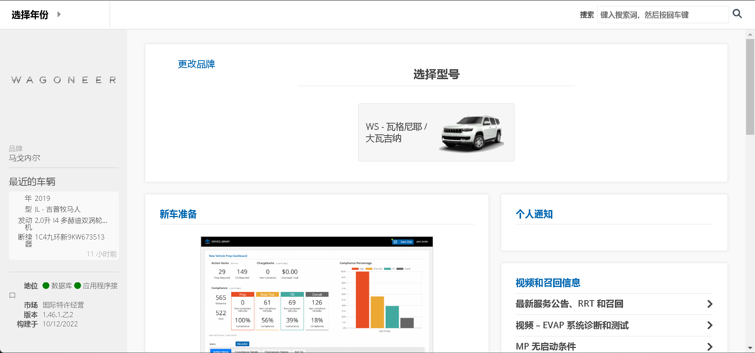Click the 更改品牌 link
The image size is (755, 353).
coord(196,64)
